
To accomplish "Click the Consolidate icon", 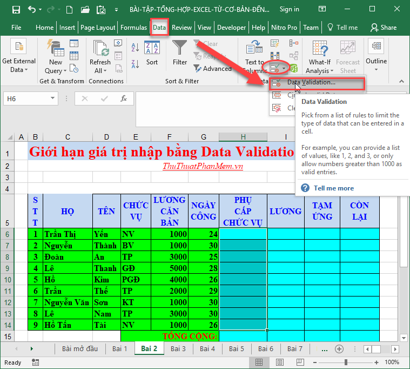I will coord(294,43).
